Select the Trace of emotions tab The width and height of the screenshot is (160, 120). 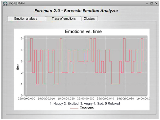(64, 19)
